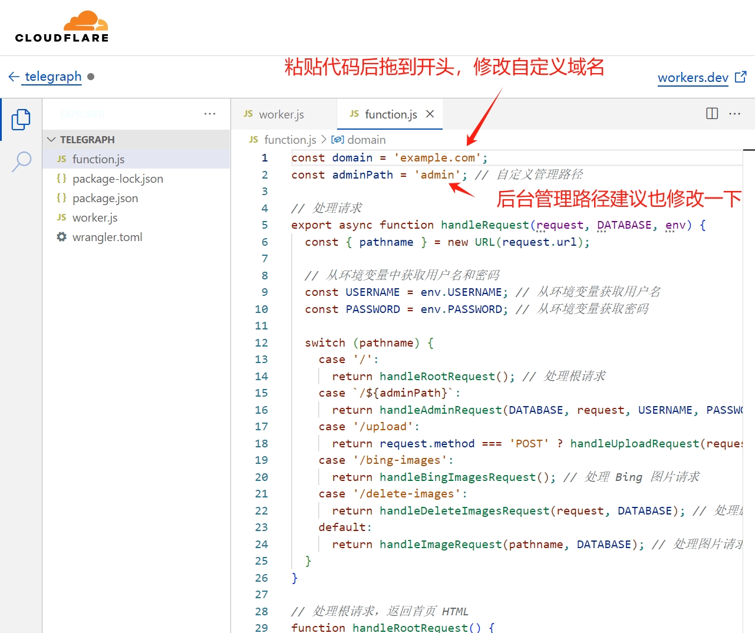Image resolution: width=755 pixels, height=633 pixels.
Task: Click env.PASSWORD on line 10
Action: click(461, 309)
